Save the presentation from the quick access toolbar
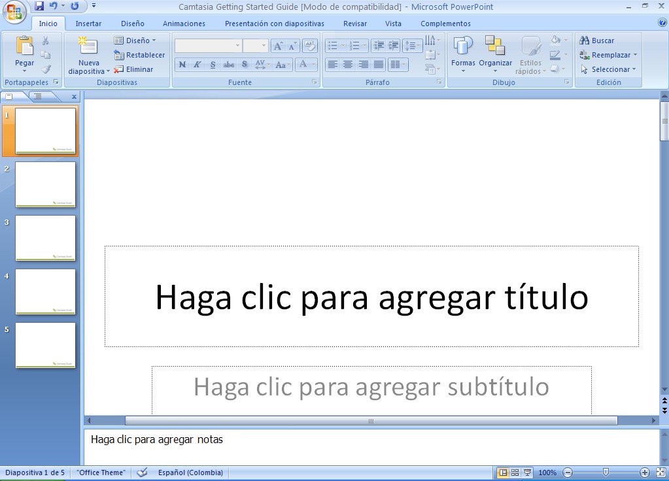 [x=39, y=7]
